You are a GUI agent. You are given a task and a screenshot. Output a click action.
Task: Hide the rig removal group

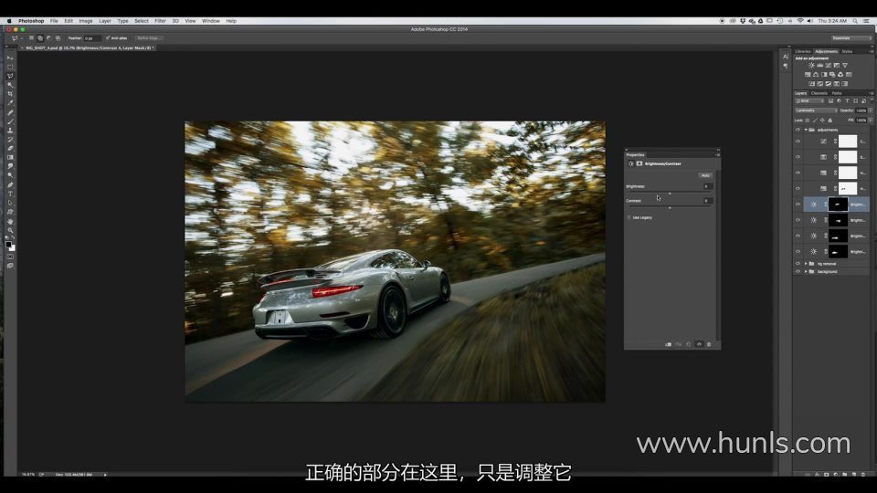(798, 263)
